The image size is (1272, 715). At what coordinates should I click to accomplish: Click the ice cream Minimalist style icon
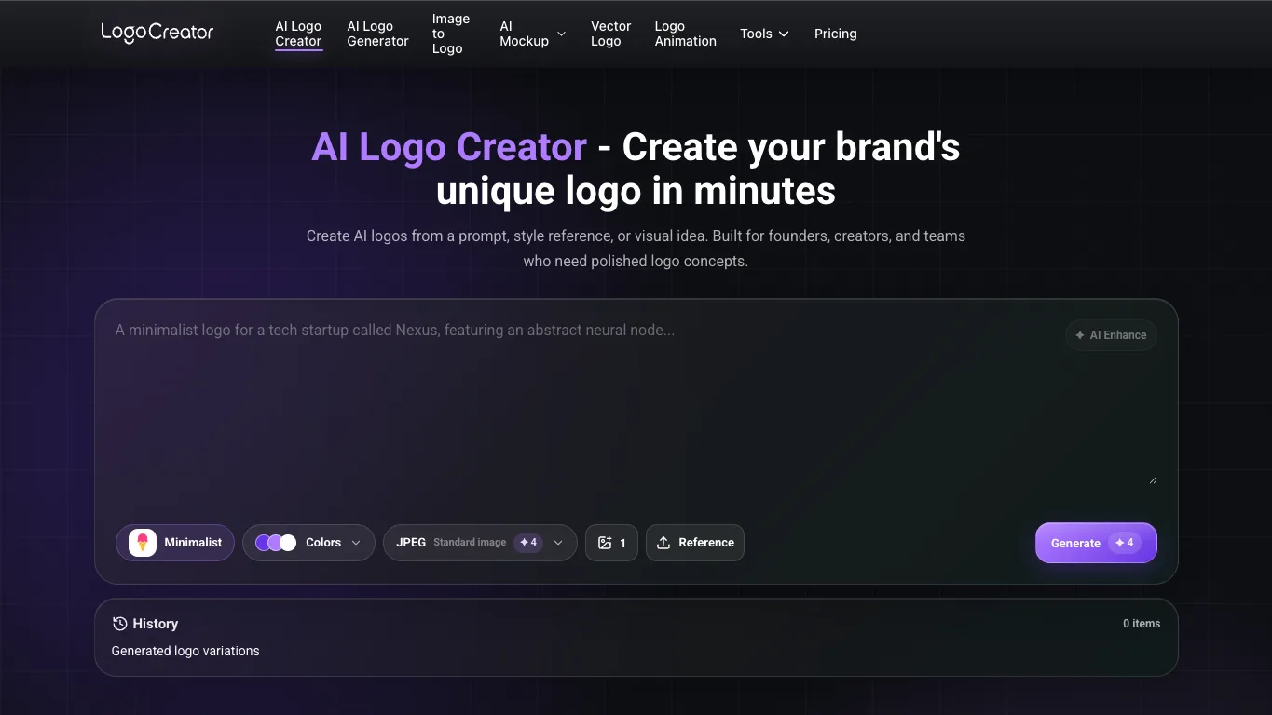tap(143, 543)
